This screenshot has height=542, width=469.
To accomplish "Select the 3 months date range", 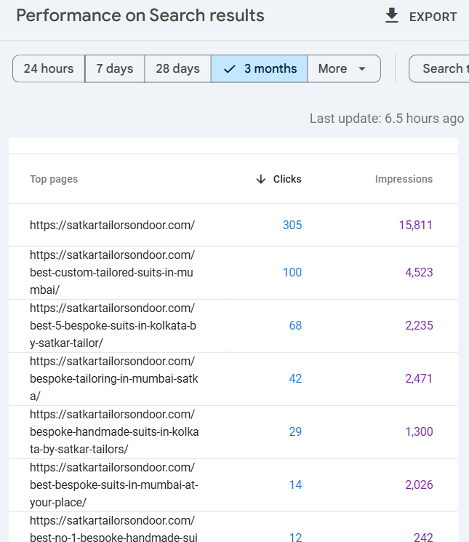I will (x=259, y=68).
